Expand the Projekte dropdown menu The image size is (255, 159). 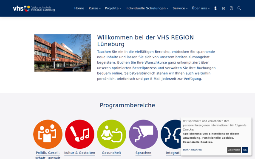click(x=113, y=8)
